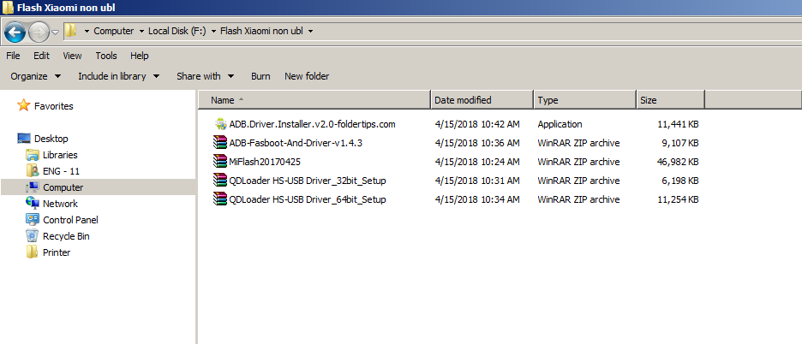Viewport: 802px width, 344px height.
Task: Click the Burn toolbar button
Action: (x=260, y=76)
